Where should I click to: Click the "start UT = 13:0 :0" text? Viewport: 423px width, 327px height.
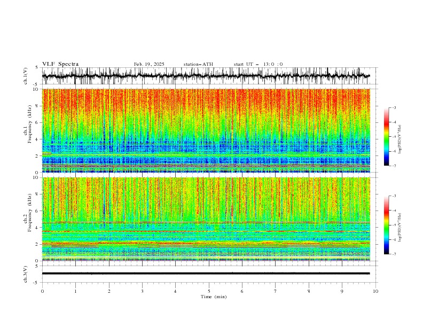click(x=258, y=64)
